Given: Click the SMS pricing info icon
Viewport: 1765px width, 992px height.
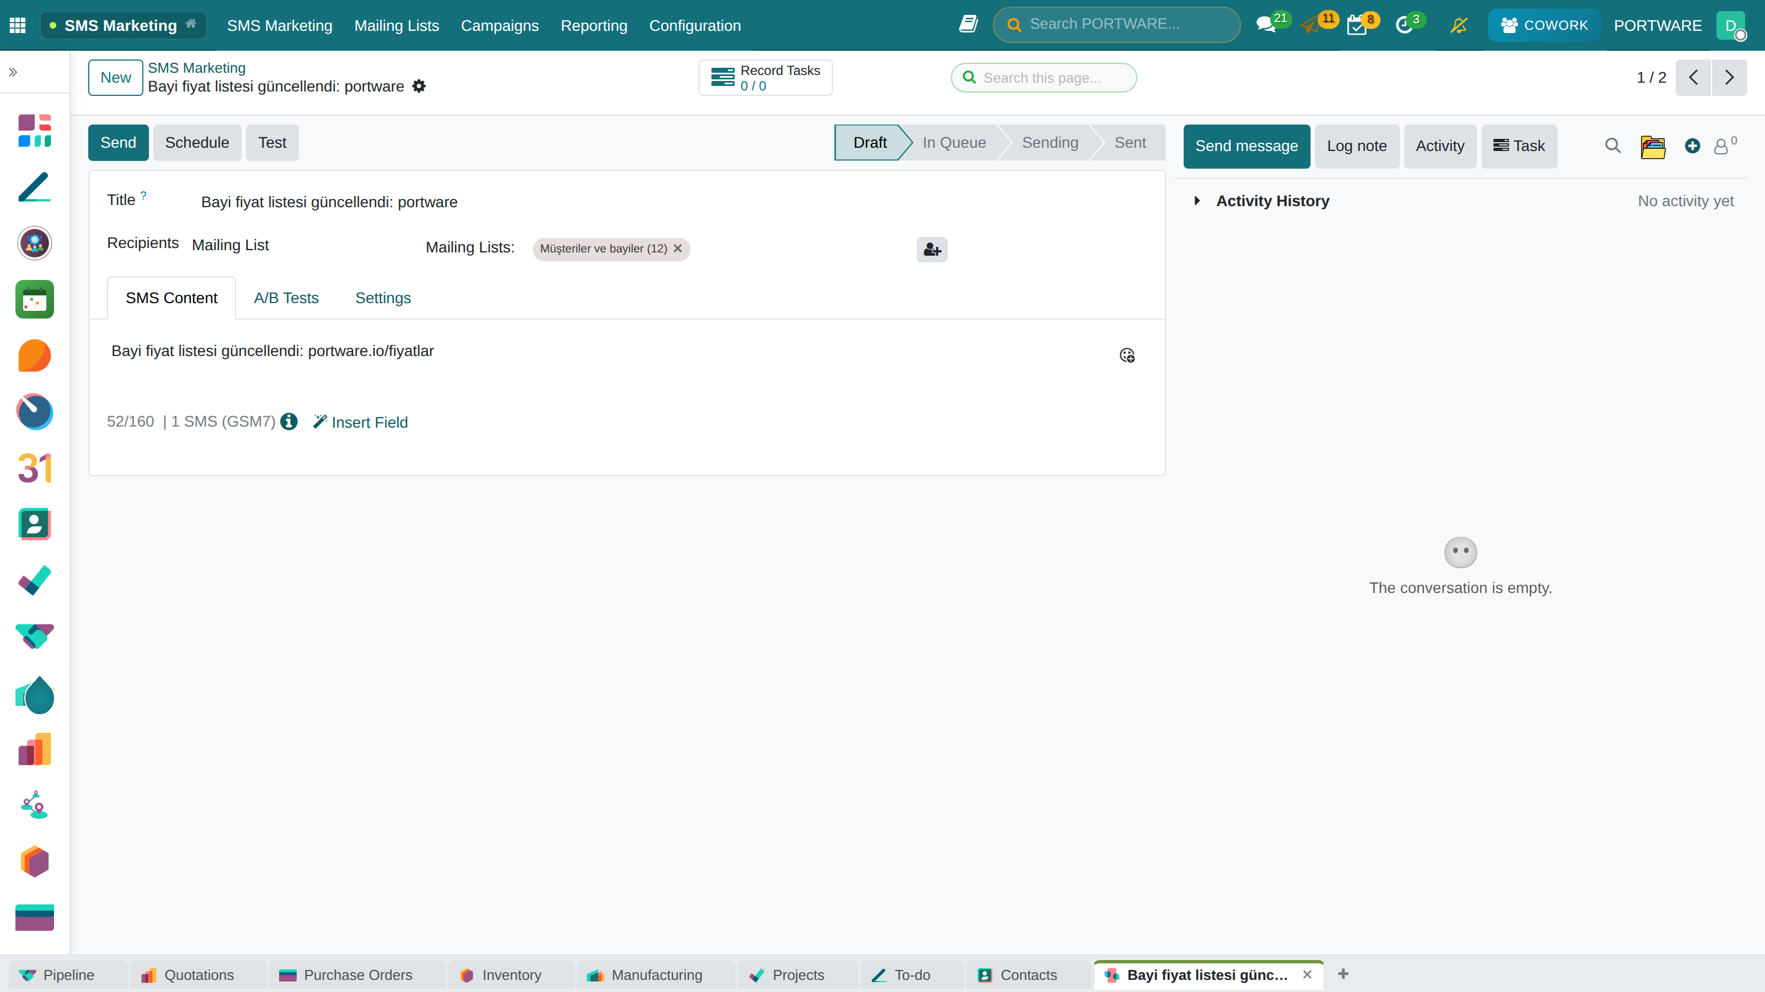Looking at the screenshot, I should (x=289, y=422).
